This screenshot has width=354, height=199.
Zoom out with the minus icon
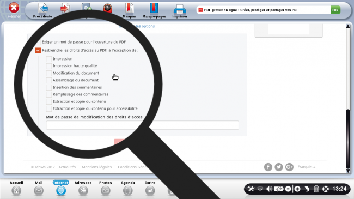(x=288, y=189)
